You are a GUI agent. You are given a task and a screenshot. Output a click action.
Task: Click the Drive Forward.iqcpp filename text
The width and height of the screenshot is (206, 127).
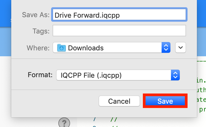click(x=87, y=15)
